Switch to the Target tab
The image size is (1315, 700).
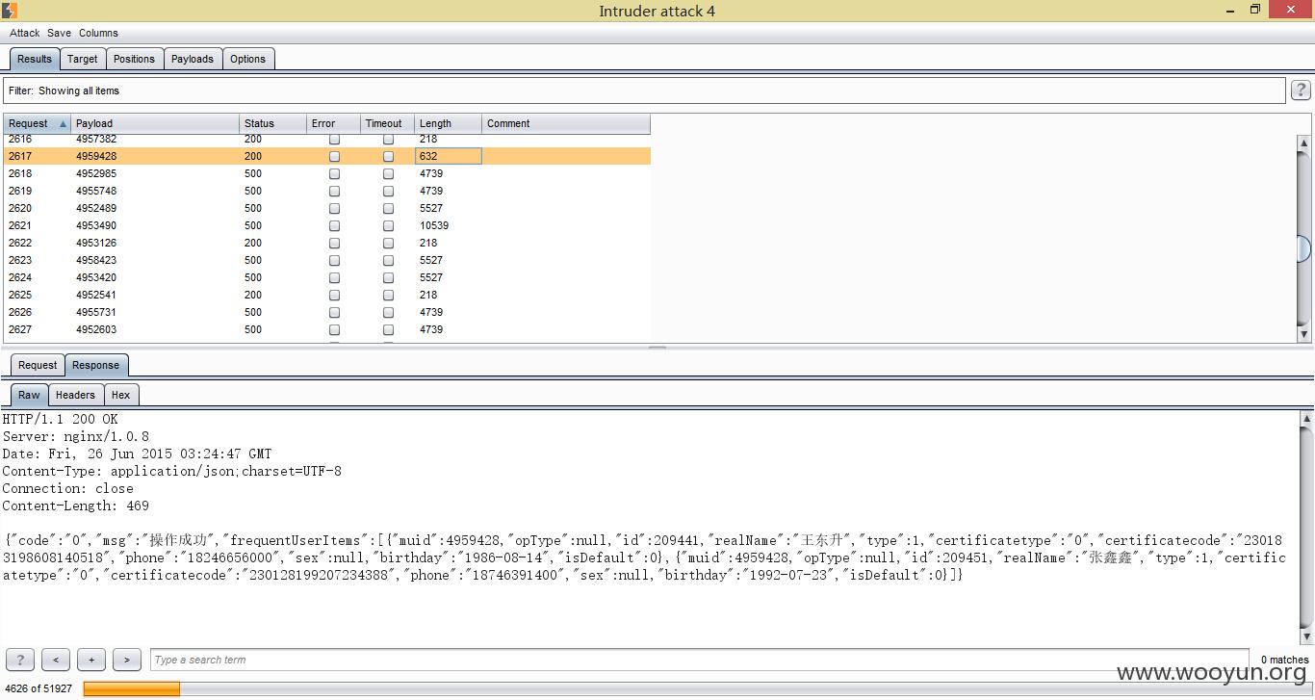(83, 59)
